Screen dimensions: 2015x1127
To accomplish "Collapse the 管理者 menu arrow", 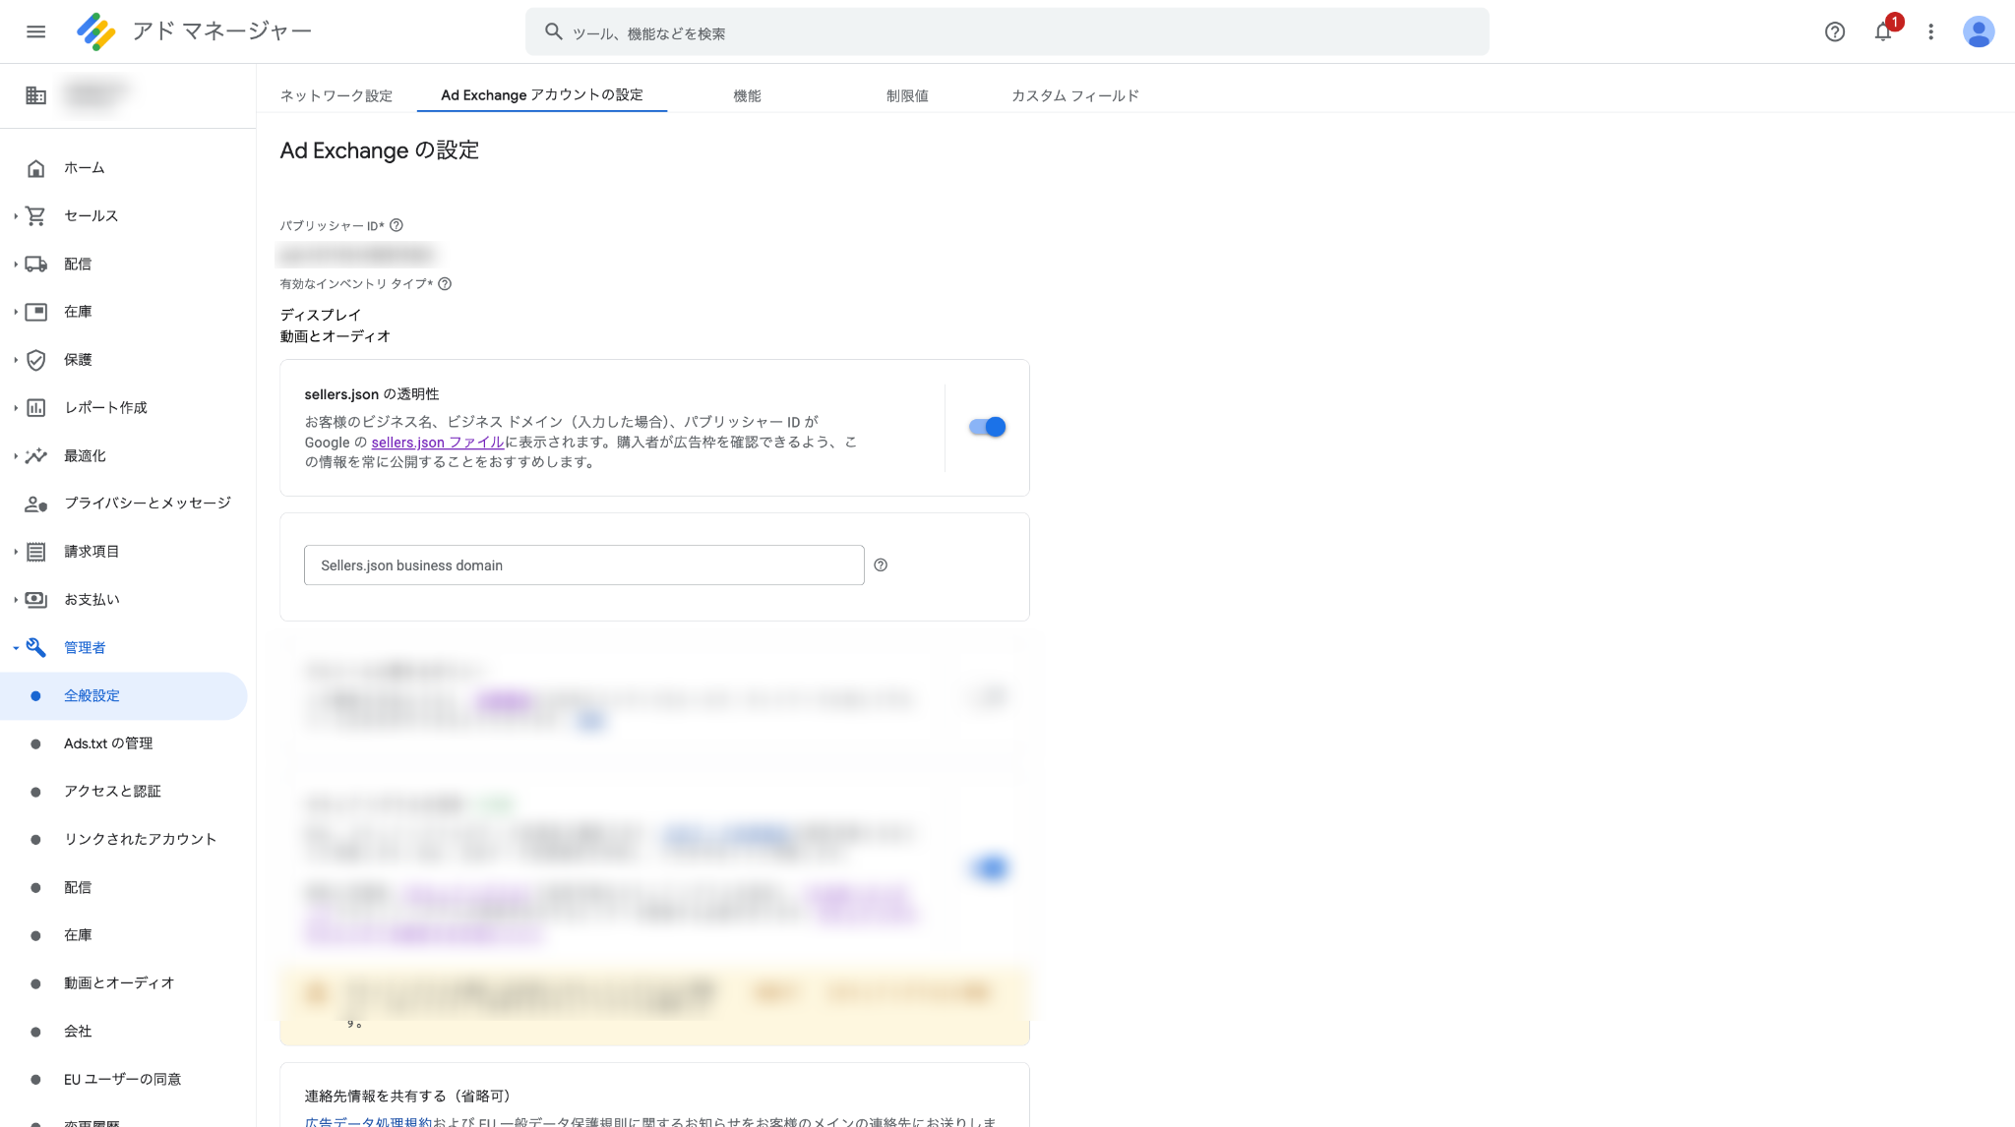I will pyautogui.click(x=16, y=647).
